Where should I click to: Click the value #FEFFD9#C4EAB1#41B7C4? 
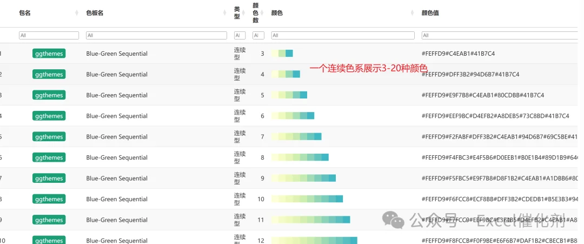[458, 54]
